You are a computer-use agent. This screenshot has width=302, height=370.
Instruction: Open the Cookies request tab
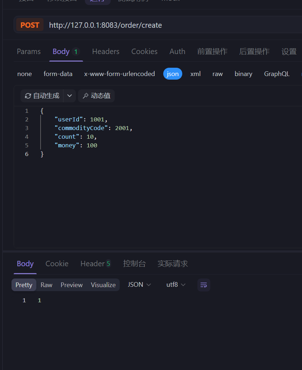coord(145,52)
